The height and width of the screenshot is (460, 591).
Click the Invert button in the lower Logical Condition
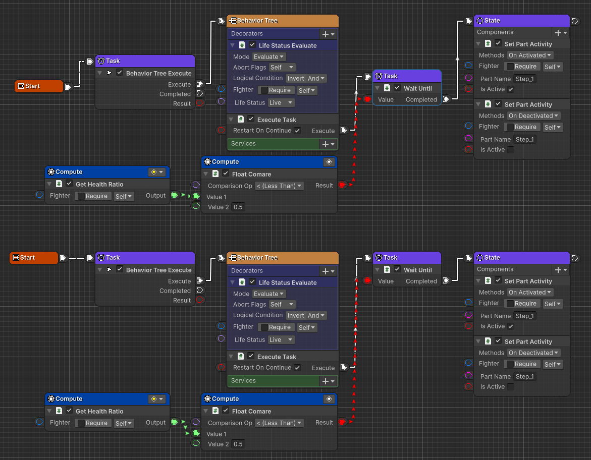coord(296,316)
